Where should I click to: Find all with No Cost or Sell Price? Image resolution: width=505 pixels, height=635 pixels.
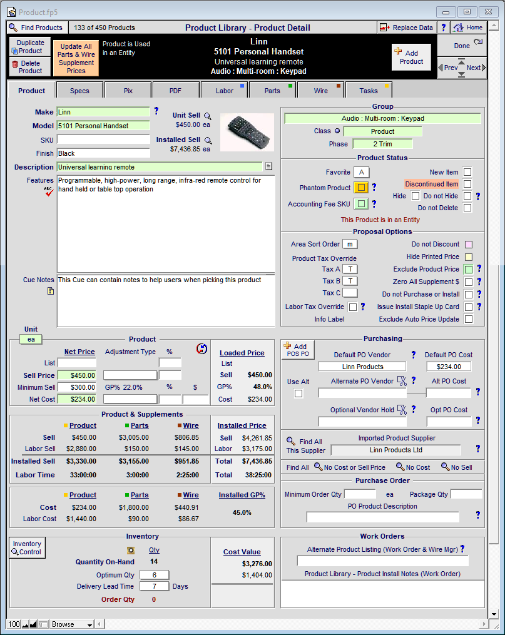pos(350,467)
